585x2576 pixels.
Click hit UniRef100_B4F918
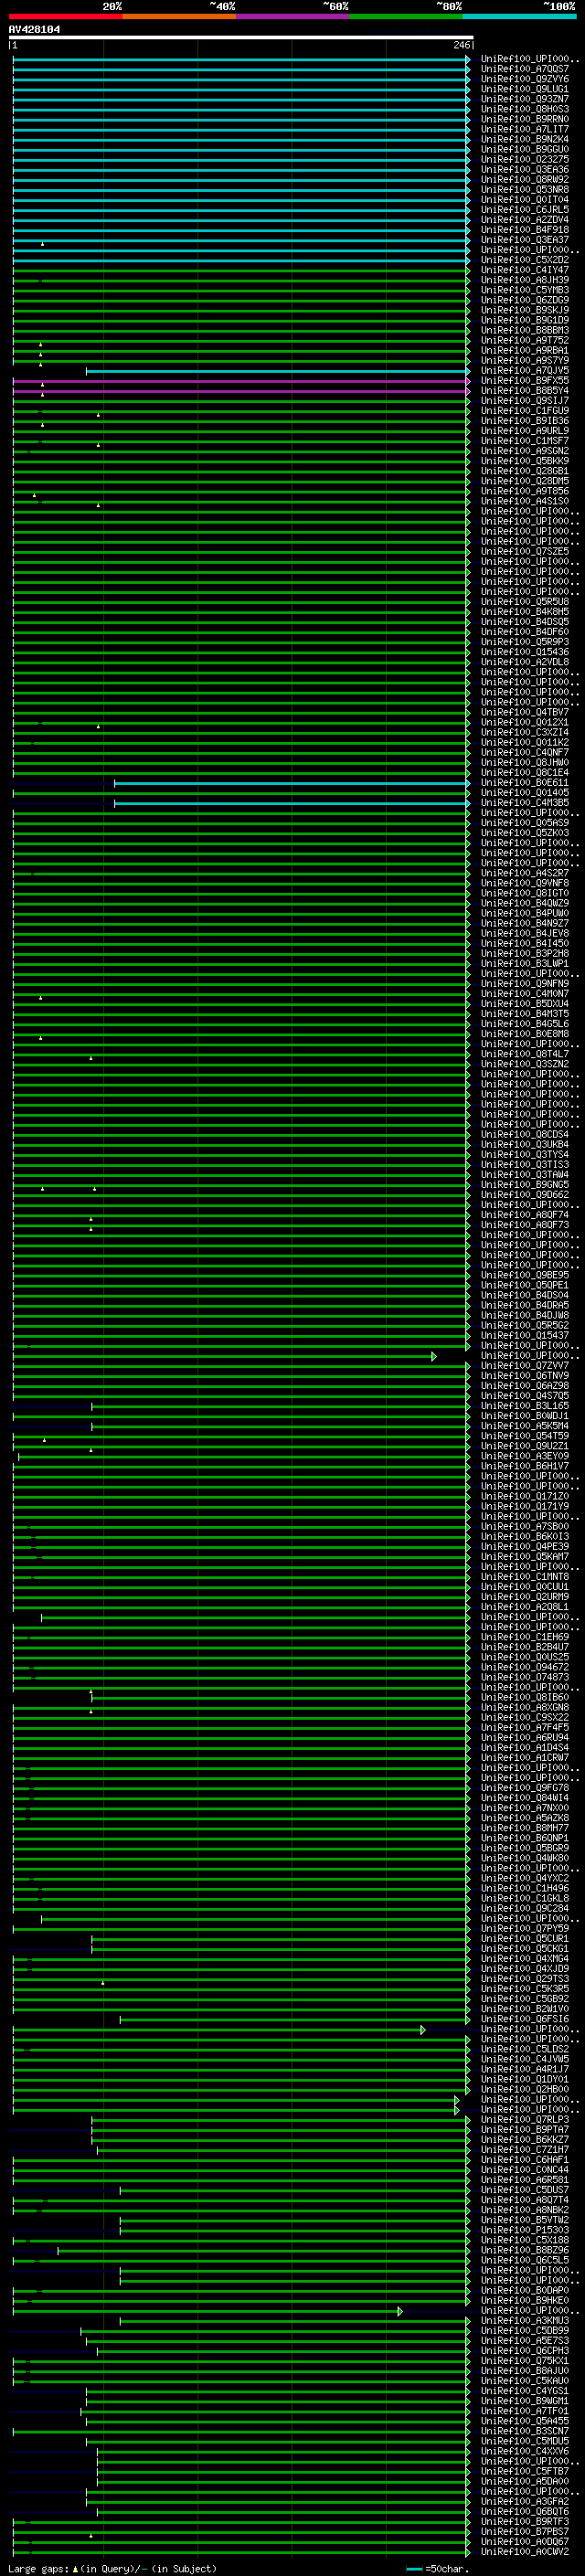tap(524, 229)
